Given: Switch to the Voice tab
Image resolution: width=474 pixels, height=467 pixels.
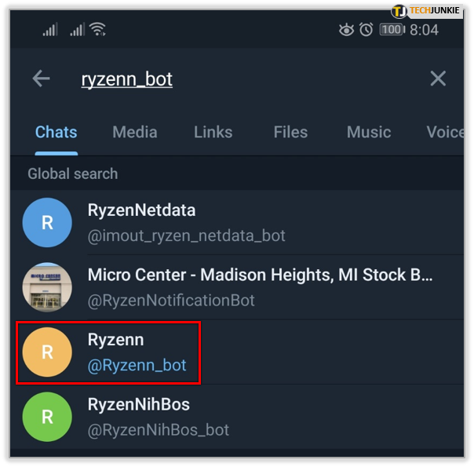Looking at the screenshot, I should point(445,132).
